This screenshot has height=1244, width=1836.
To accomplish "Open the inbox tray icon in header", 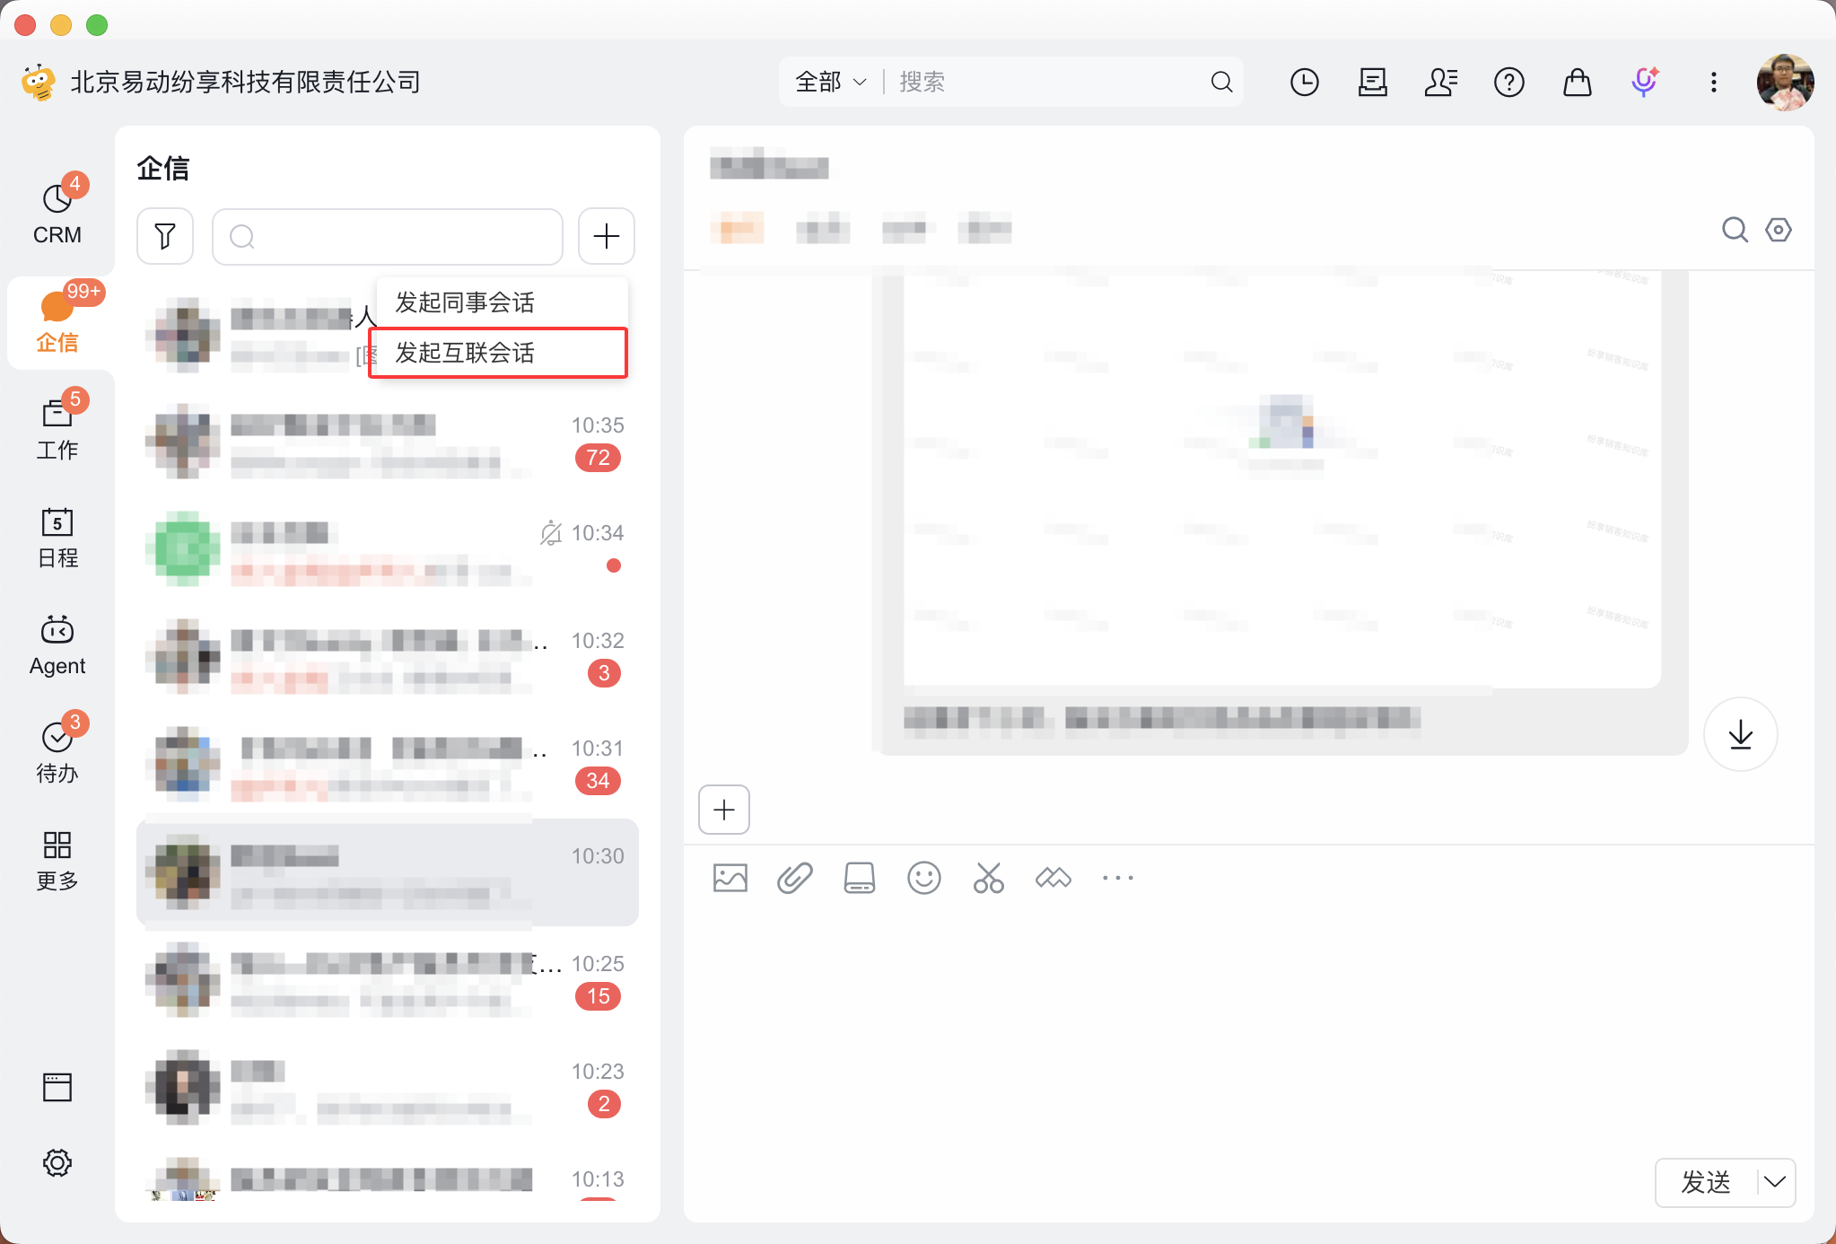I will point(1372,82).
